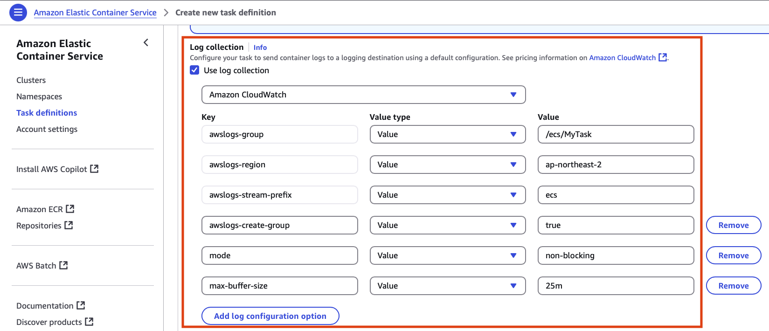Open Value type dropdown for max-buffer-size

[448, 286]
